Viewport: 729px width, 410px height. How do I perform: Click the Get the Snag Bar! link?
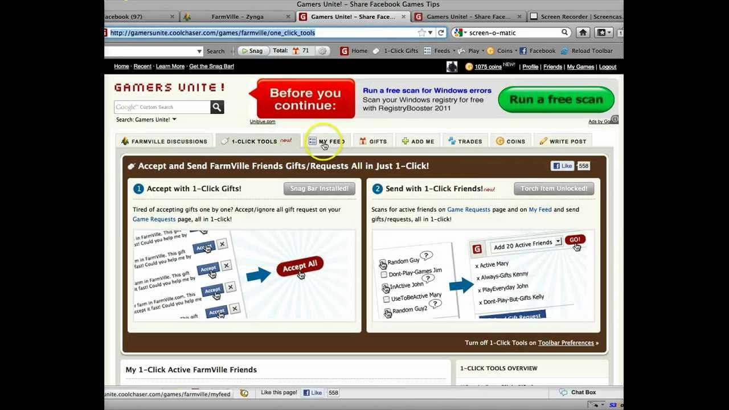[211, 67]
